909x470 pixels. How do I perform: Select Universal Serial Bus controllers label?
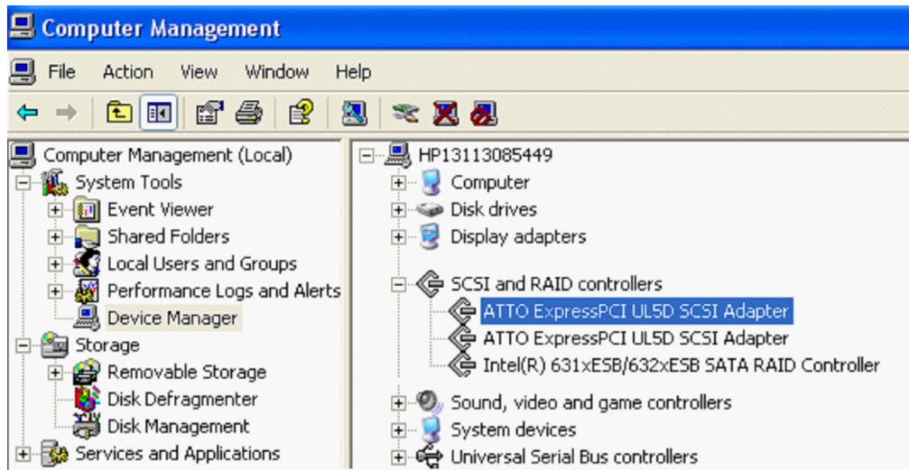click(x=574, y=456)
